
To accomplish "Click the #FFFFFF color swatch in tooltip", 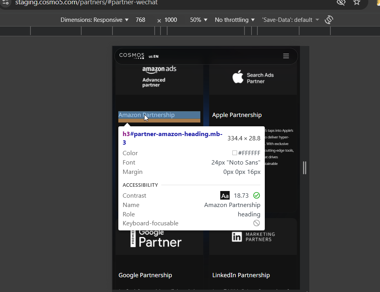I will (235, 153).
